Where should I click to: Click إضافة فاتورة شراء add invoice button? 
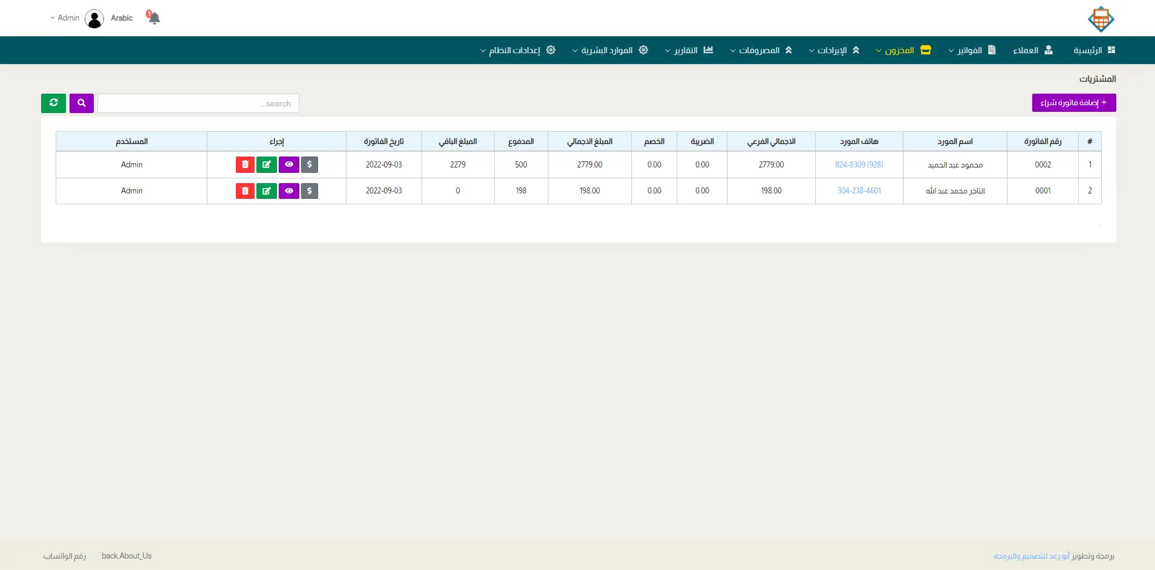coord(1073,103)
